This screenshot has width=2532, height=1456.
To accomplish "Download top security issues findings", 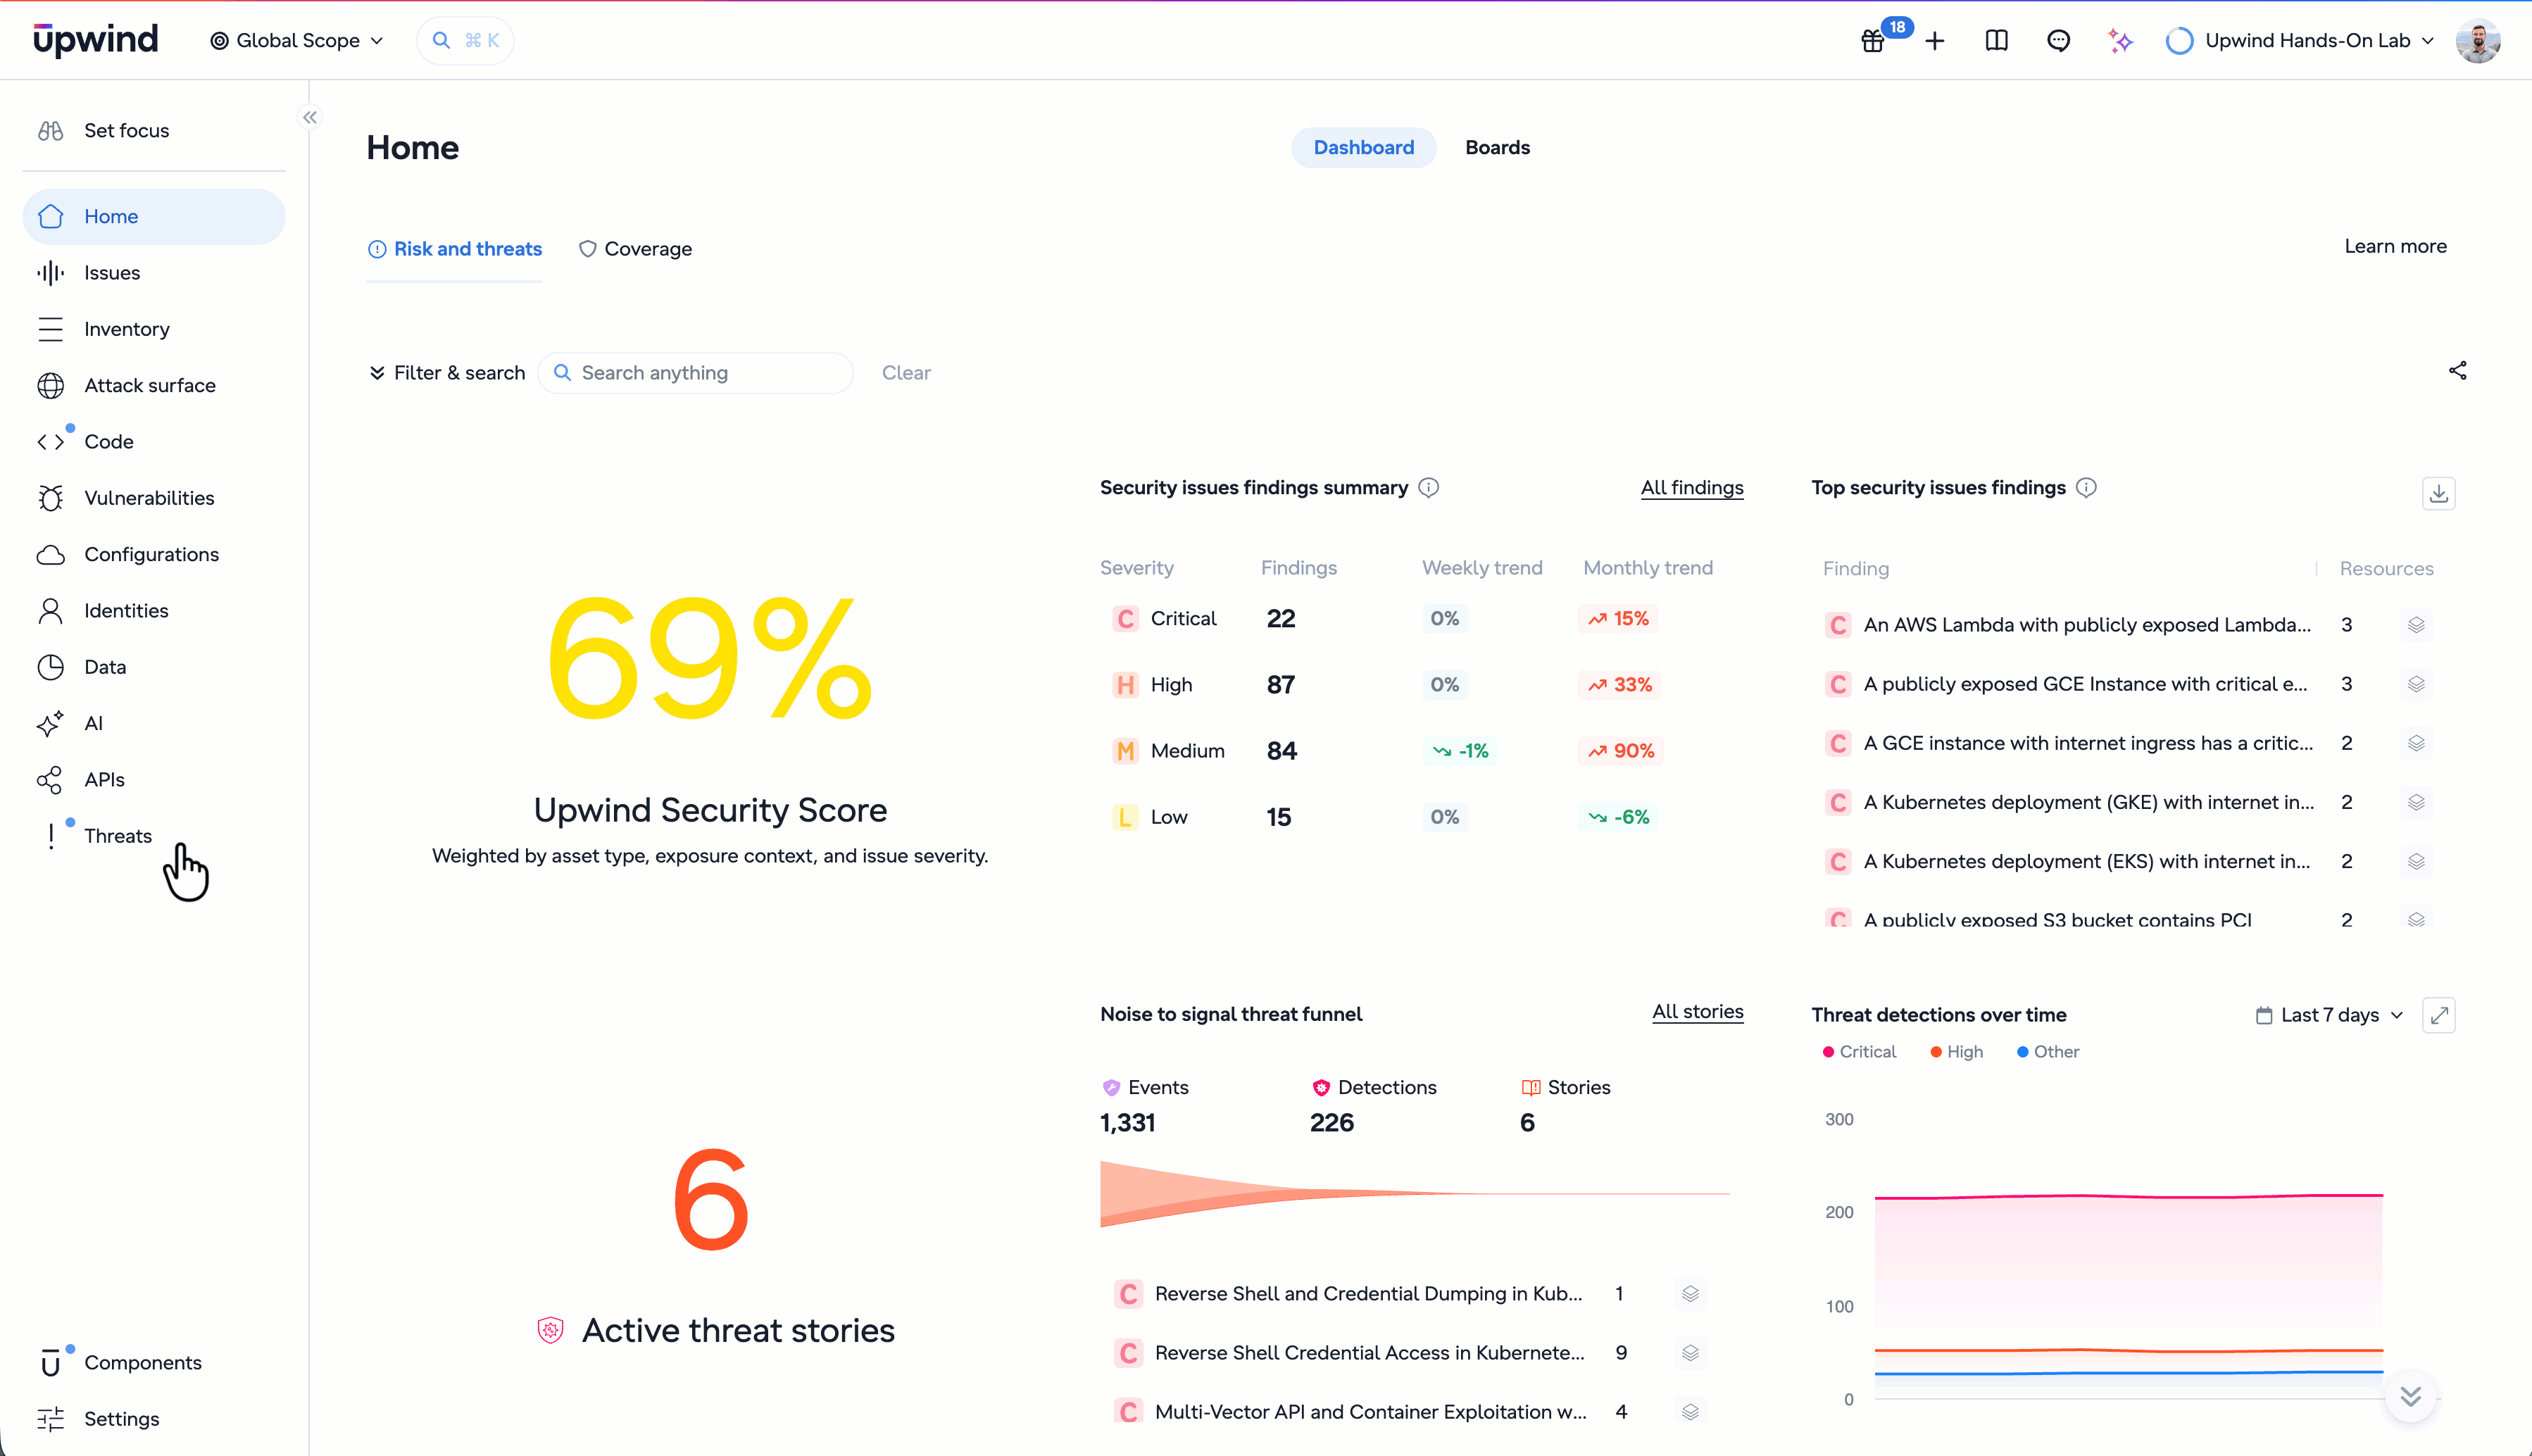I will coord(2439,493).
